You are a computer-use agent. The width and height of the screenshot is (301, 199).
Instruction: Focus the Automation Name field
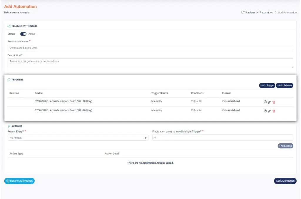tap(150, 48)
